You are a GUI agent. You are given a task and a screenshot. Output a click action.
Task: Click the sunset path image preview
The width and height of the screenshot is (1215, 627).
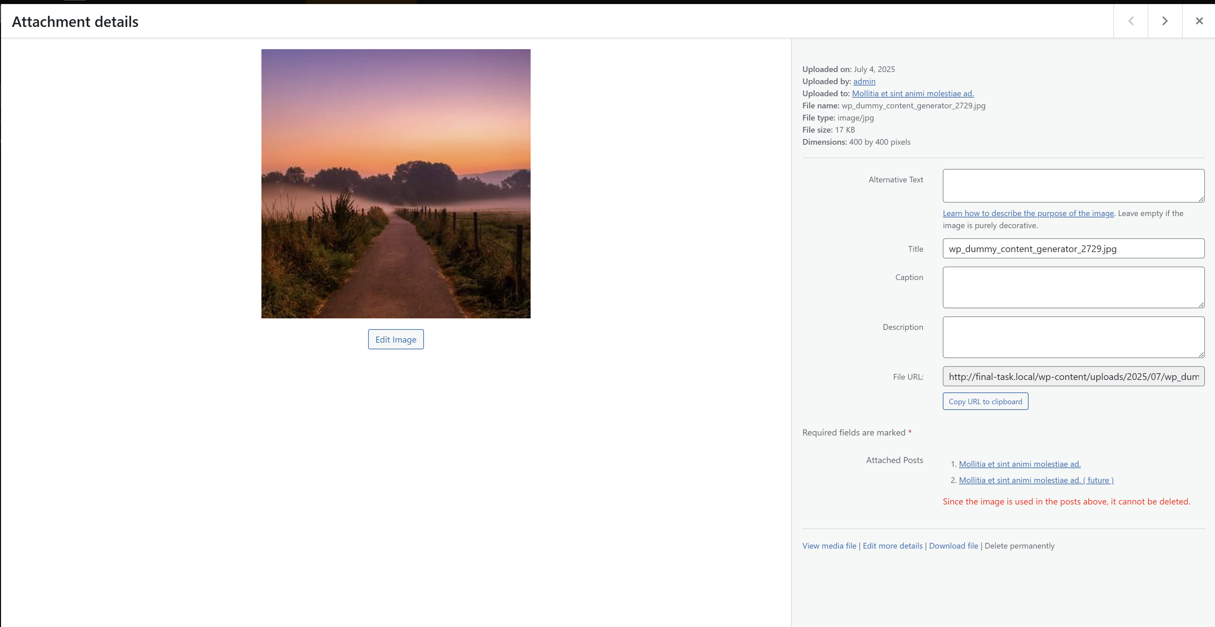(x=395, y=183)
